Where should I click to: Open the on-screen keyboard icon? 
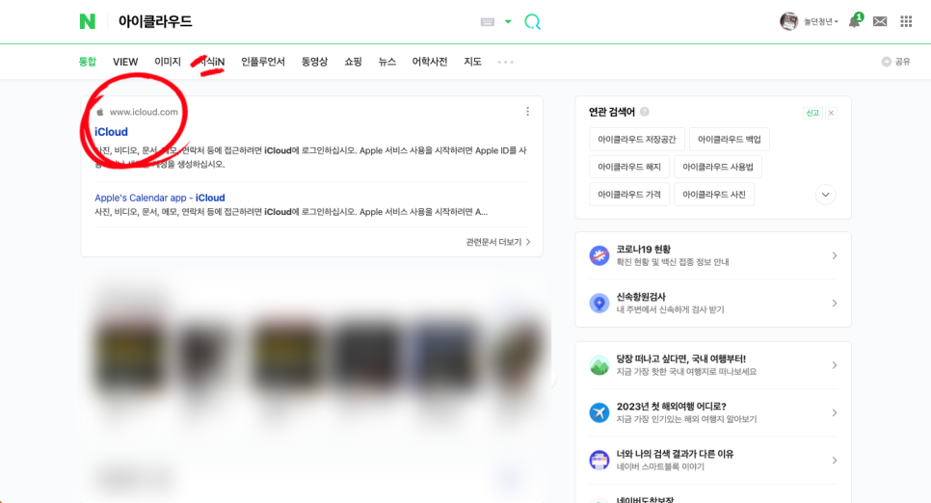click(488, 22)
